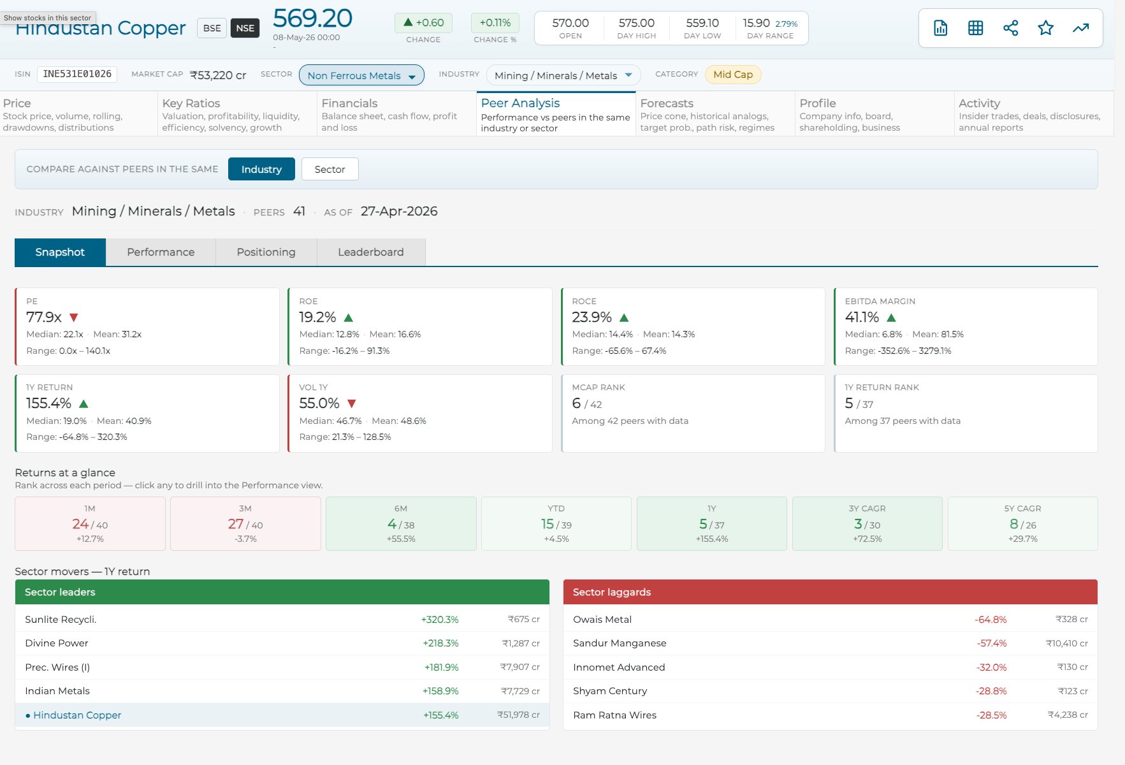Open the Forecasts tab
1125x765 pixels.
(x=716, y=114)
